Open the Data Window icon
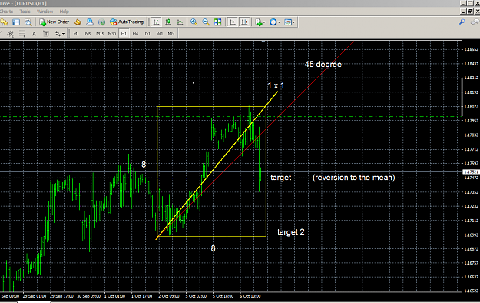 pyautogui.click(x=16, y=22)
